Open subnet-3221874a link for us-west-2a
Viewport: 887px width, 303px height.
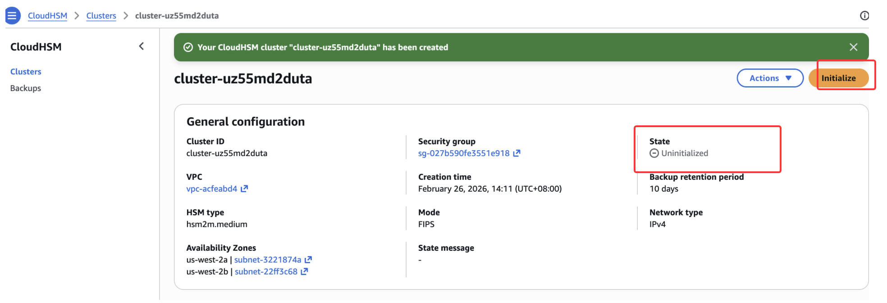(267, 260)
